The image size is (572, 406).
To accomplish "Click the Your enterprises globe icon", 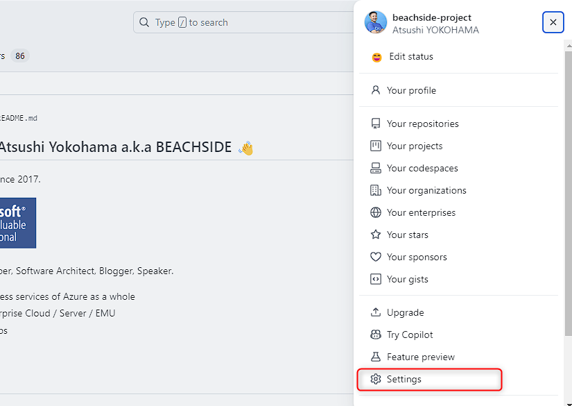I will [375, 212].
